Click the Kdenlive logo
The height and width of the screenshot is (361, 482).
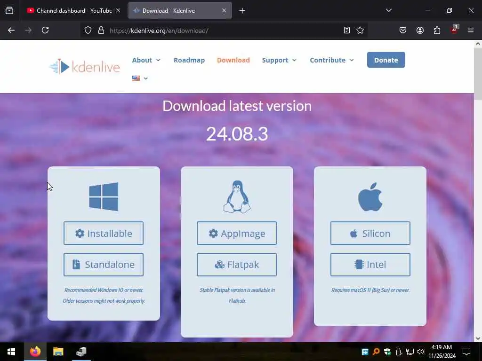[x=85, y=66]
